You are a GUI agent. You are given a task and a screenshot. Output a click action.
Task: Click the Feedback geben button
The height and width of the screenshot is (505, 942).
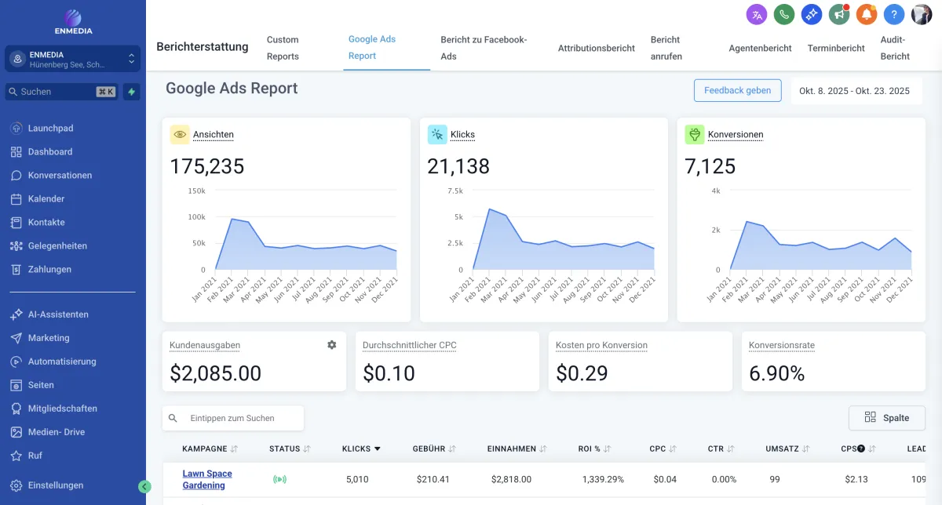click(737, 91)
